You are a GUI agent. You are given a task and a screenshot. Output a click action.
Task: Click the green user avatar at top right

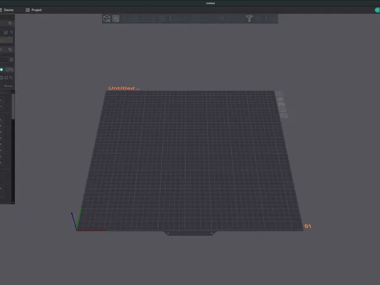pos(378,10)
